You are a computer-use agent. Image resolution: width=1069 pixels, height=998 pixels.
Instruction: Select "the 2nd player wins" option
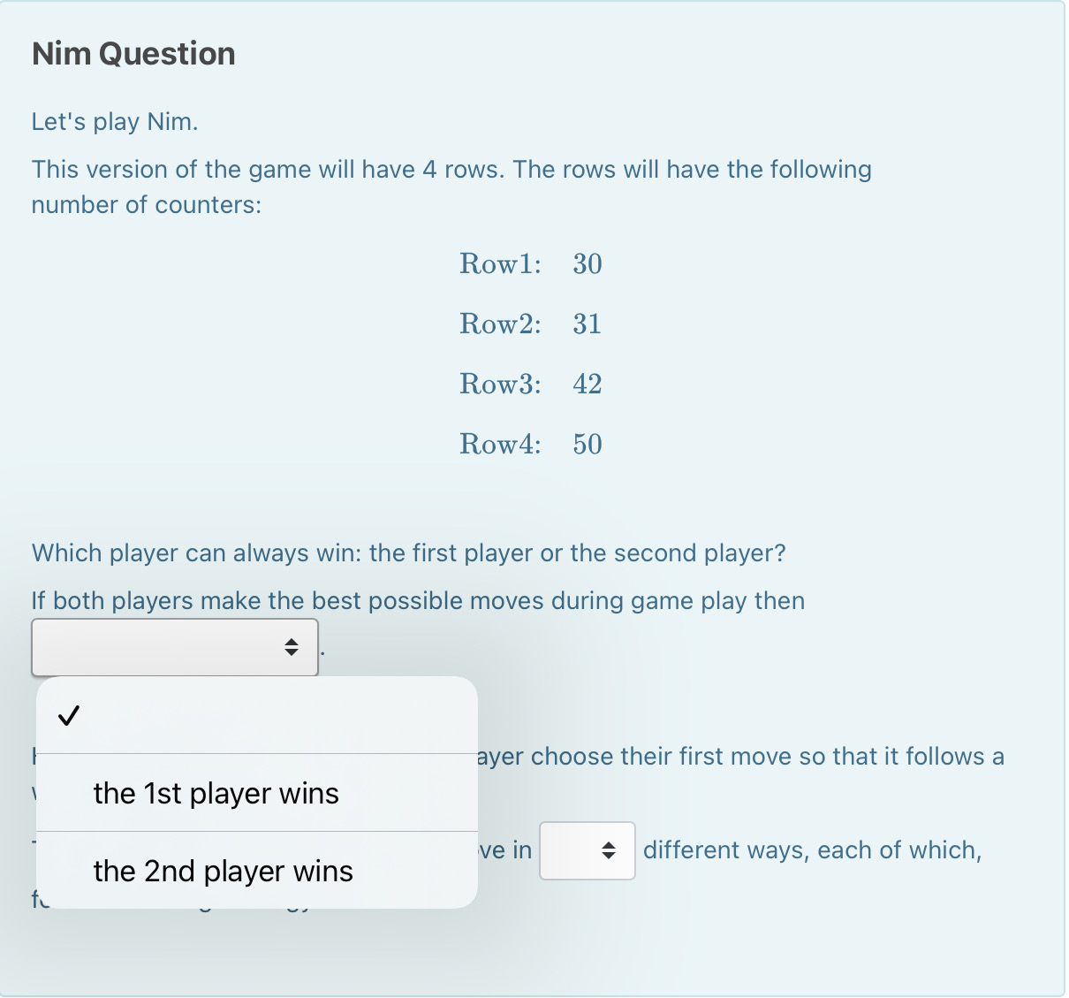222,871
